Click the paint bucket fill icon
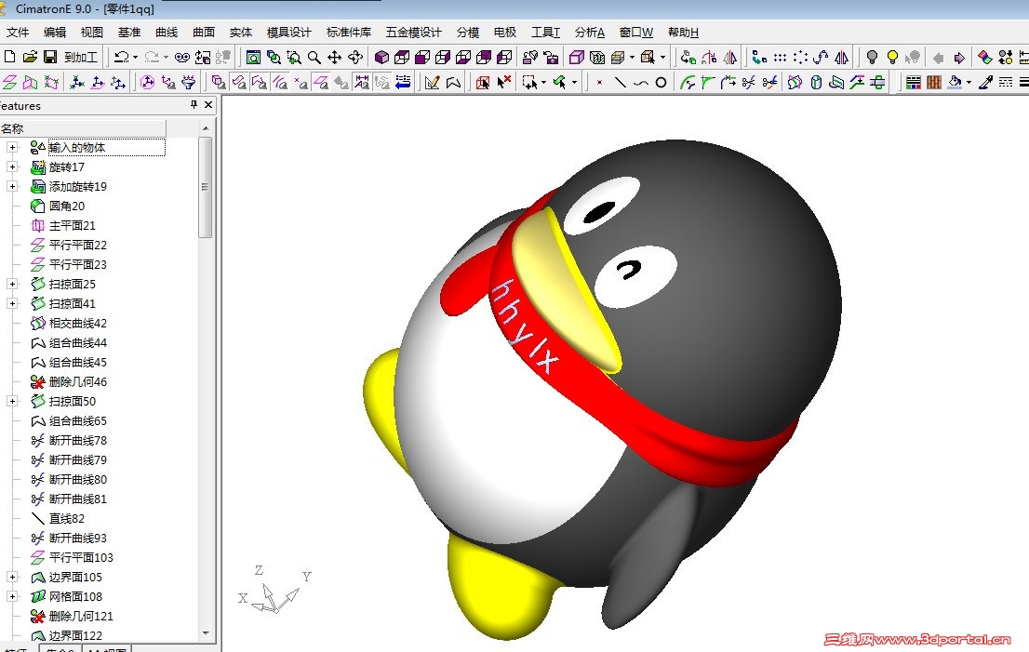 pos(955,82)
